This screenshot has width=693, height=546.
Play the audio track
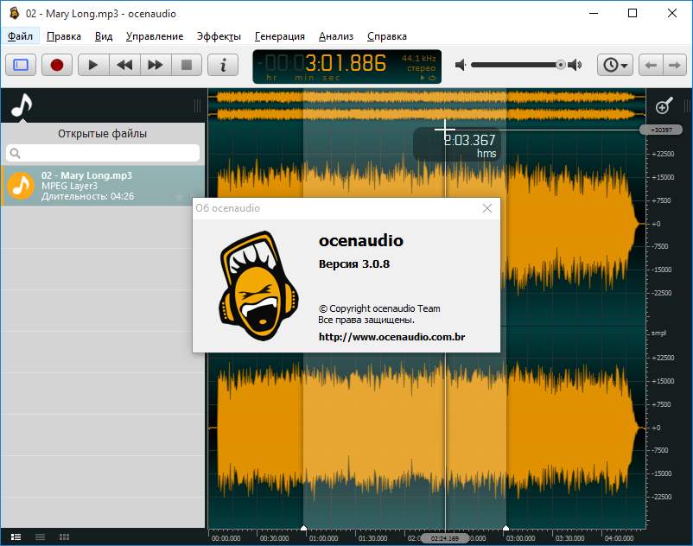[x=93, y=65]
